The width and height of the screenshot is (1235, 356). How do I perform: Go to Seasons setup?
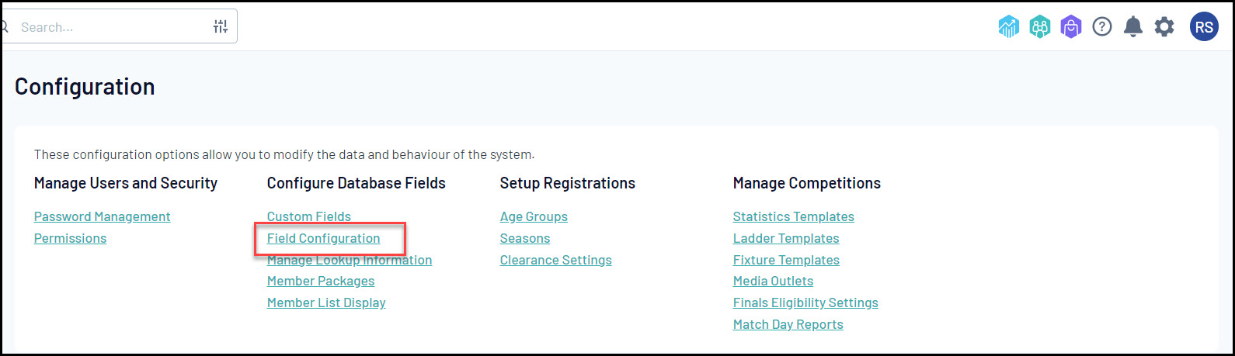click(x=524, y=238)
